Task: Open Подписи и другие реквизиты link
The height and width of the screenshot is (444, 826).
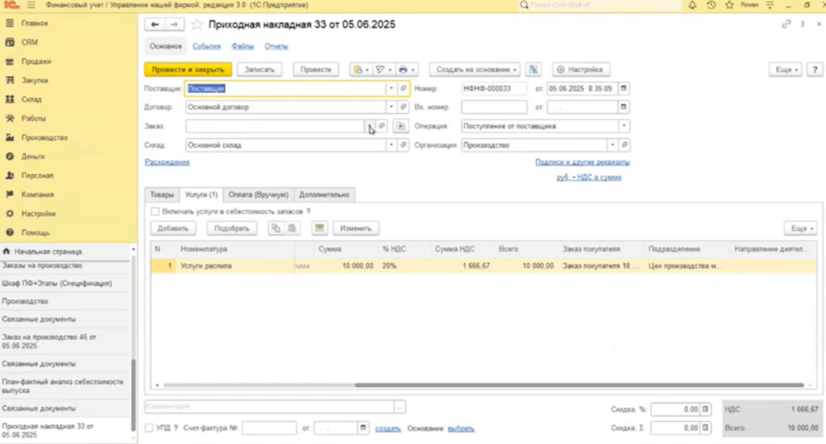Action: 583,162
